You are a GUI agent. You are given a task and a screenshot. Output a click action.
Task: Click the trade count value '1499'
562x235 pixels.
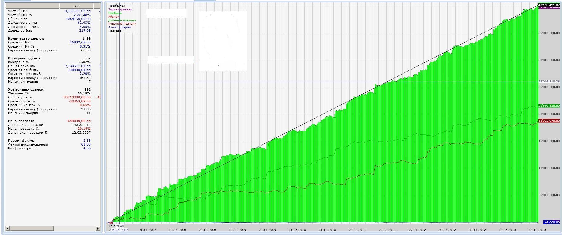pyautogui.click(x=86, y=38)
